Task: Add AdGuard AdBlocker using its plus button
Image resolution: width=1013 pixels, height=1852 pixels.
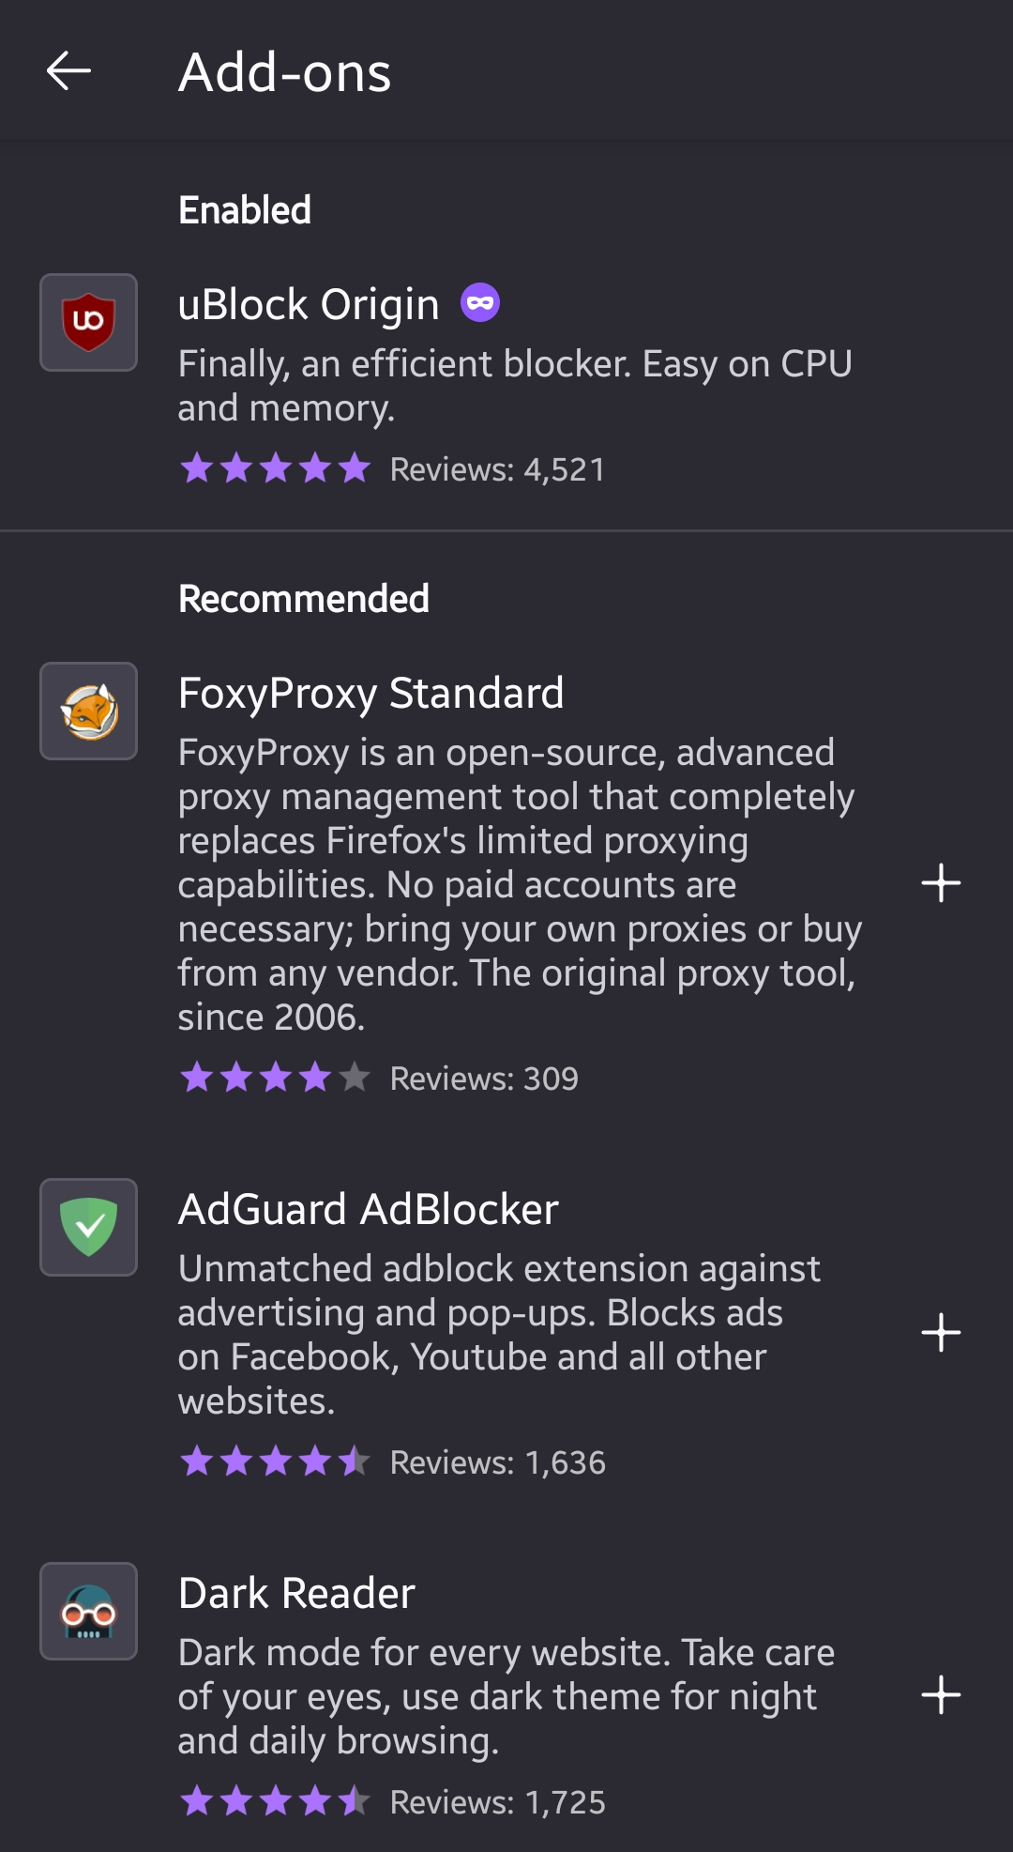Action: (942, 1331)
